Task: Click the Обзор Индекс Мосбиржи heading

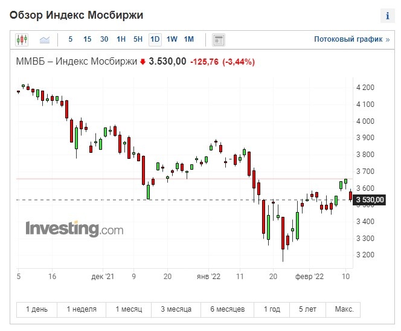Action: point(76,15)
